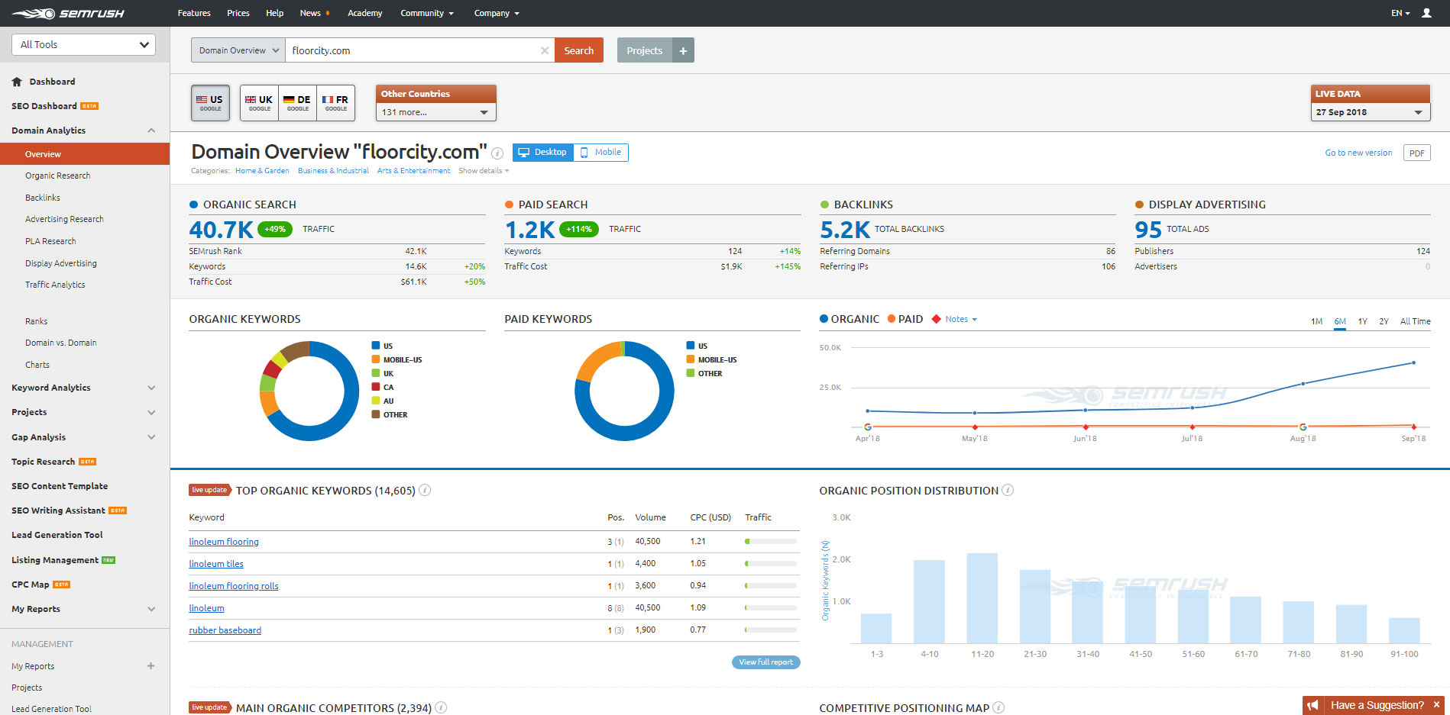Click the orange Search button
Viewport: 1450px width, 715px height.
point(578,50)
